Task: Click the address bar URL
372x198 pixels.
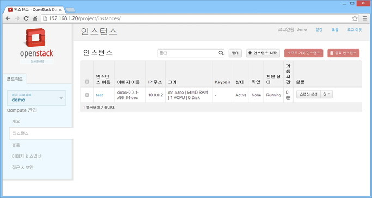Action: point(85,18)
